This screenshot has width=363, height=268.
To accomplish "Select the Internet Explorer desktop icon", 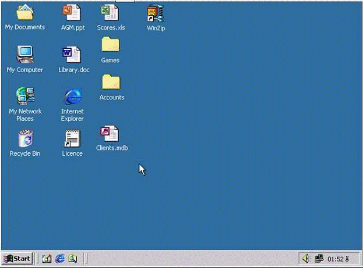I will click(72, 95).
